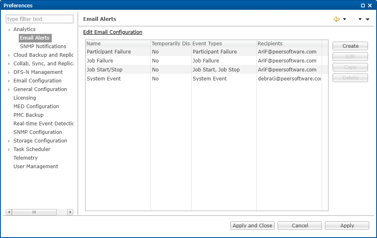This screenshot has width=377, height=238.
Task: Open Real-time Event Detection page
Action: 44,124
